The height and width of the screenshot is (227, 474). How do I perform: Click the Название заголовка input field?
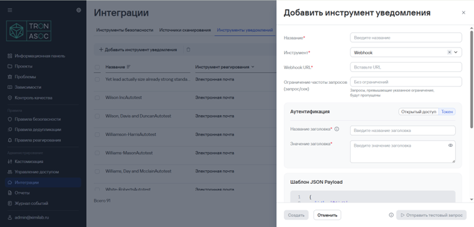pyautogui.click(x=403, y=131)
